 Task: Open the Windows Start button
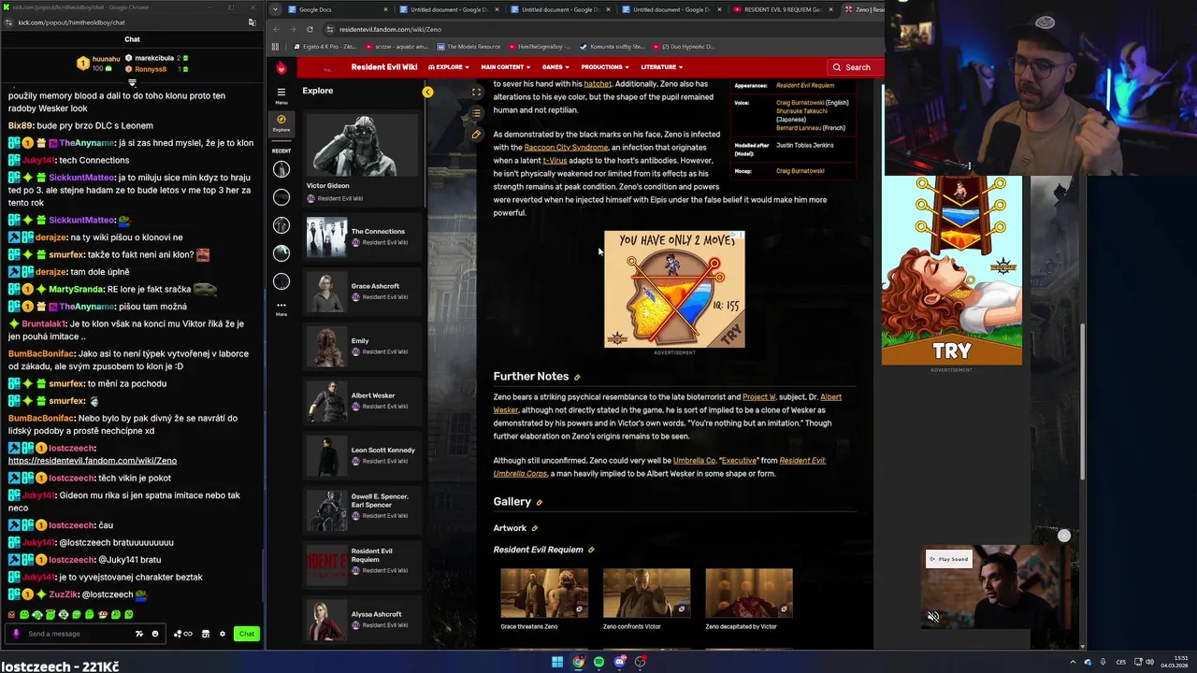point(557,662)
